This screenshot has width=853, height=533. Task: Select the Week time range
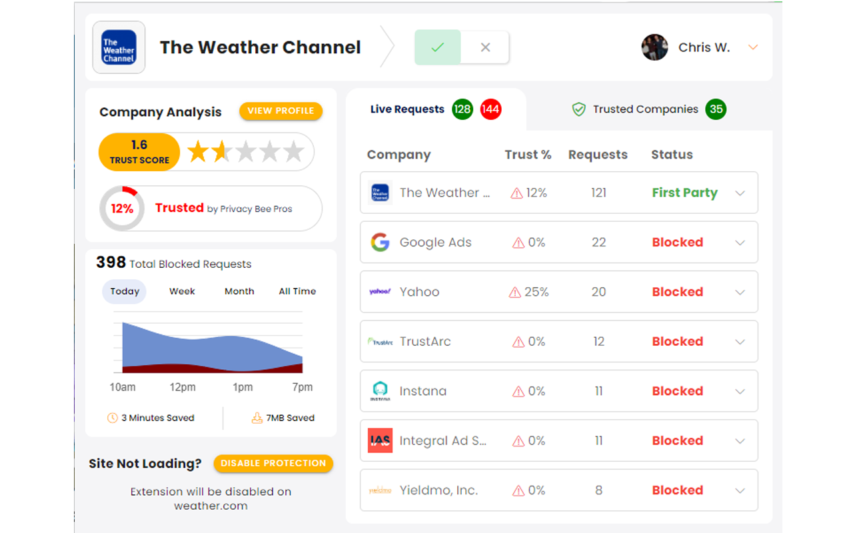[x=182, y=291]
